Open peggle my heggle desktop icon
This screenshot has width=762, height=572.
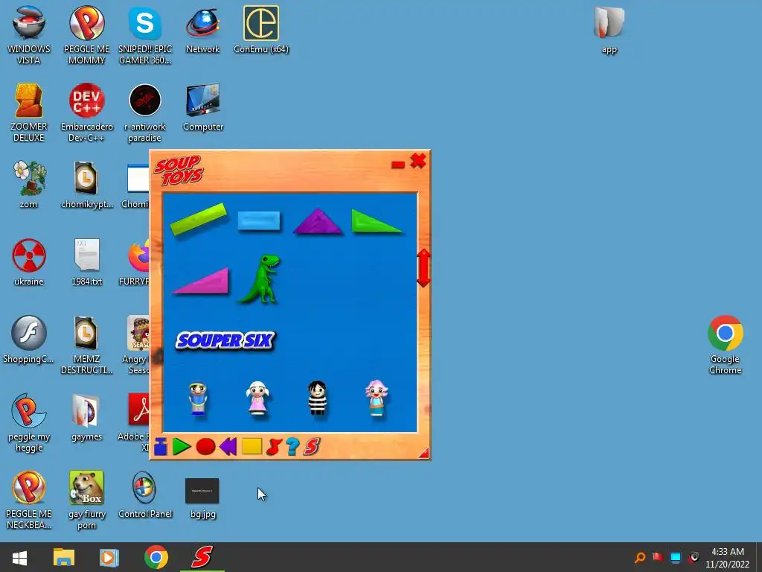point(29,422)
